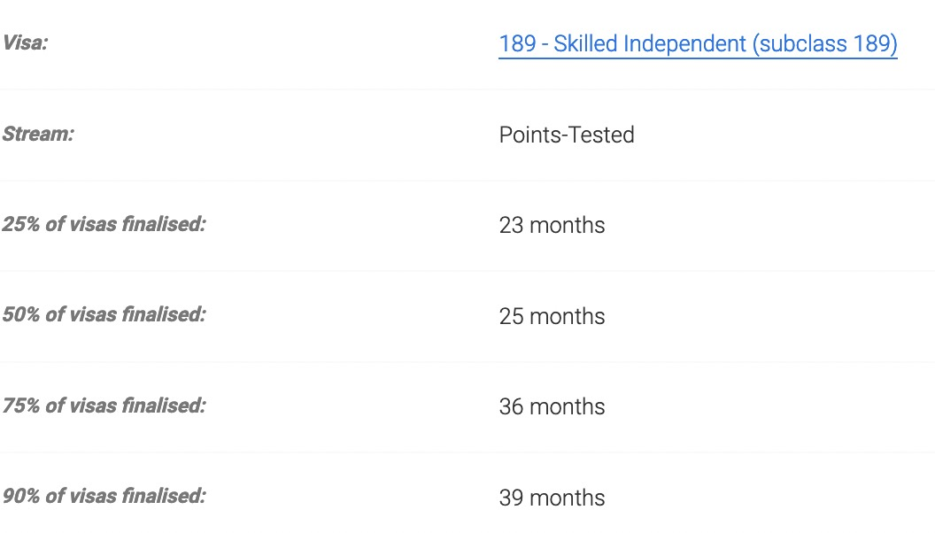
Task: Select the "23 months" value
Action: pyautogui.click(x=552, y=226)
